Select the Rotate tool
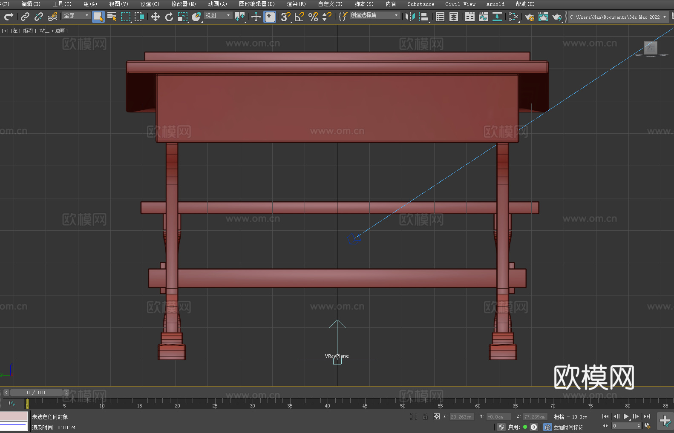The width and height of the screenshot is (674, 433). point(169,17)
